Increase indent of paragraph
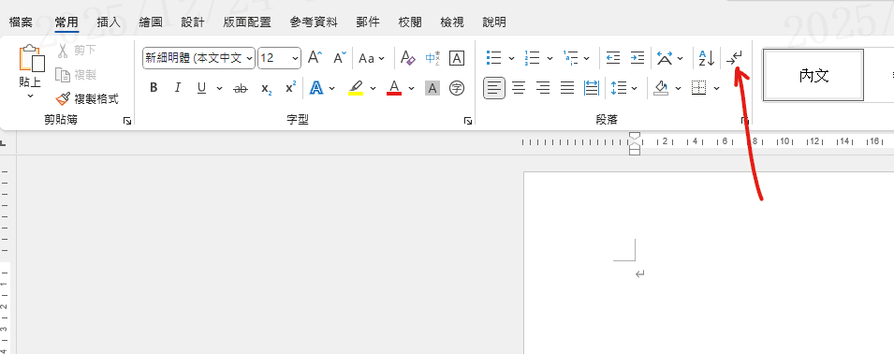894x354 pixels. [637, 57]
